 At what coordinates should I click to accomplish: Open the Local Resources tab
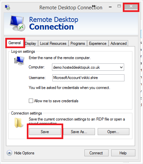[53, 43]
